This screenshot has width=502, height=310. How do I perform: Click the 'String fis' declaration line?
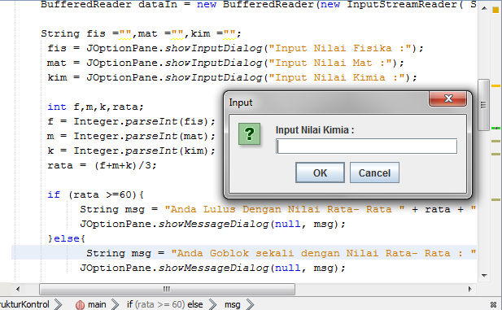pyautogui.click(x=141, y=33)
